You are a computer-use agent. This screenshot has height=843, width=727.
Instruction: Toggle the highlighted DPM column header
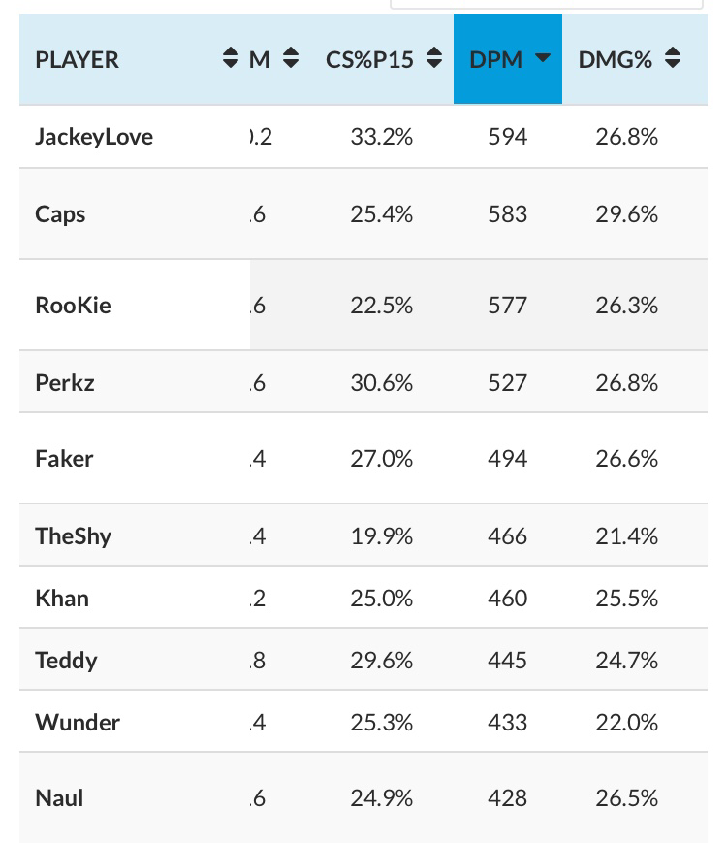[x=508, y=58]
